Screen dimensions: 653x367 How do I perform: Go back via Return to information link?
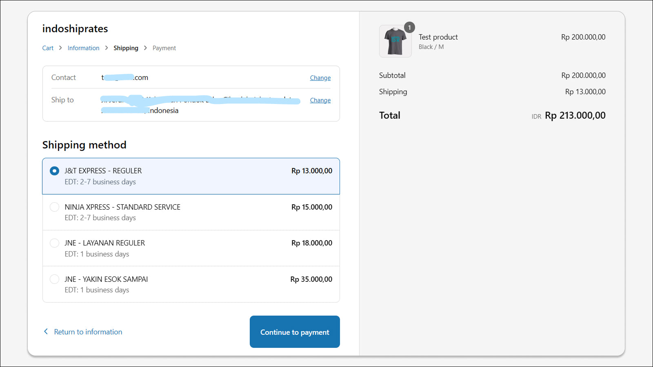coord(88,332)
